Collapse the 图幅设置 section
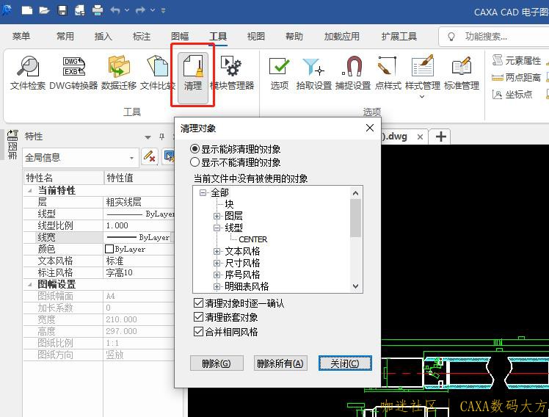This screenshot has width=549, height=417. tap(30, 285)
